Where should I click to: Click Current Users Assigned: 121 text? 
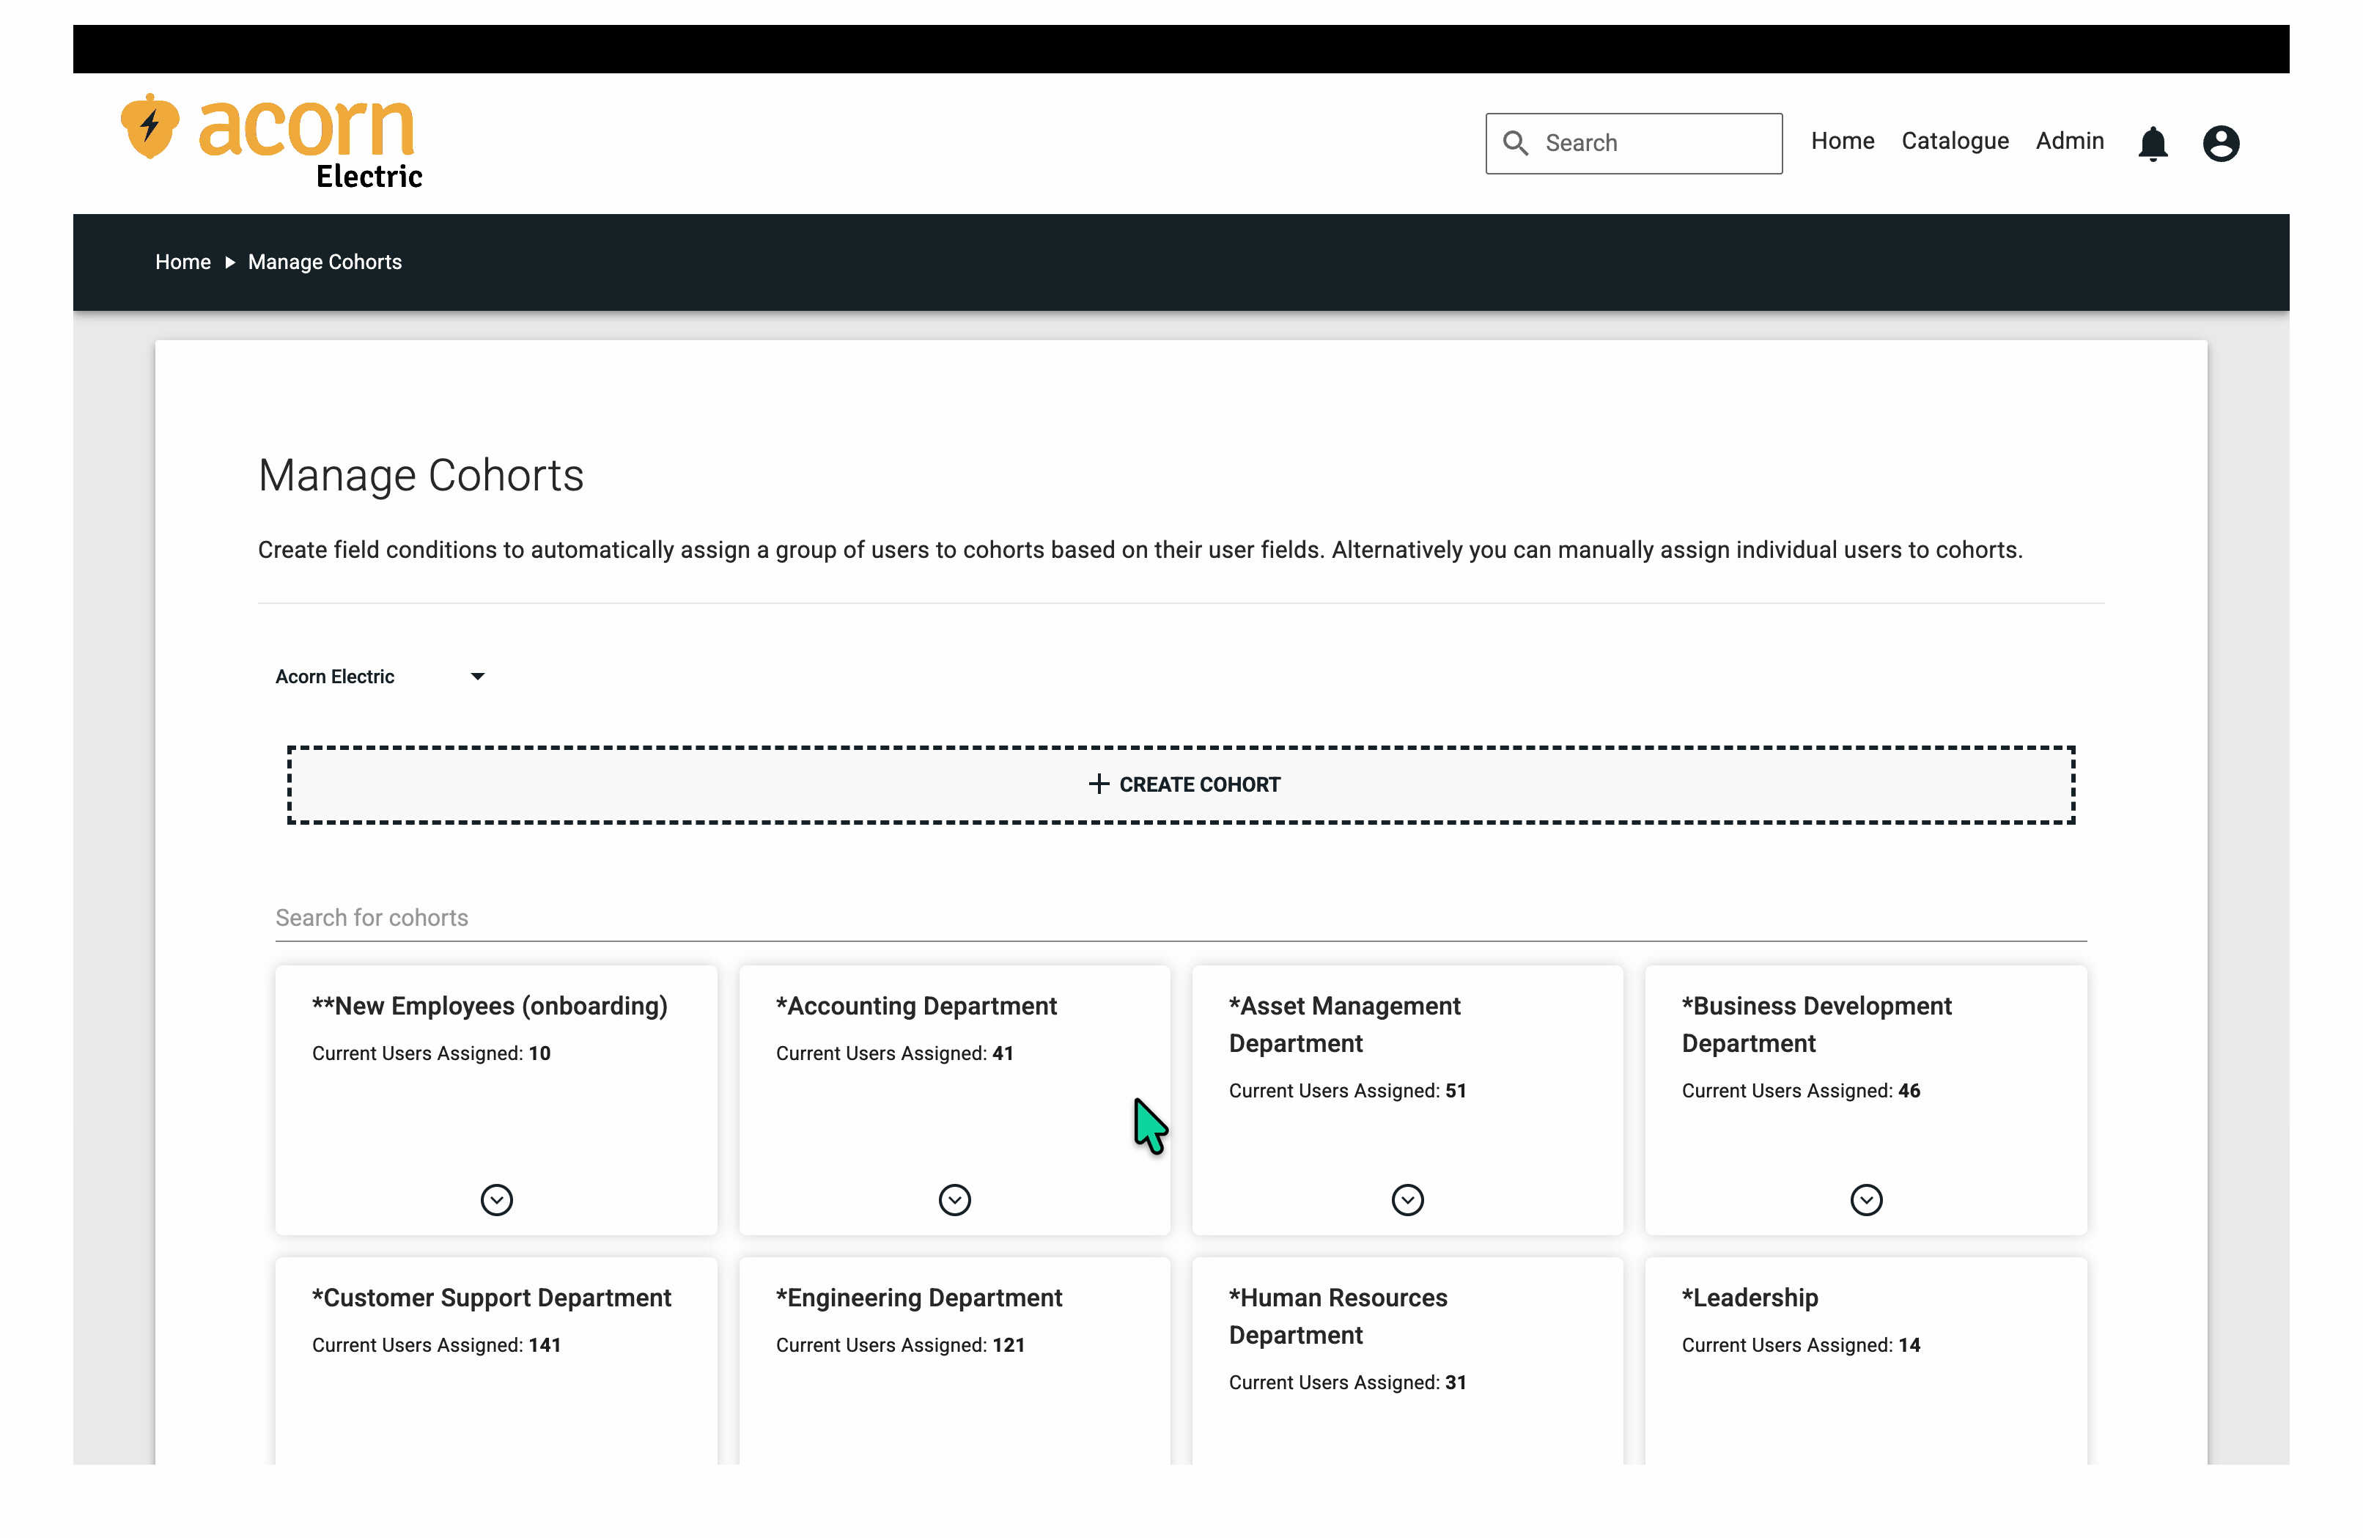coord(899,1345)
